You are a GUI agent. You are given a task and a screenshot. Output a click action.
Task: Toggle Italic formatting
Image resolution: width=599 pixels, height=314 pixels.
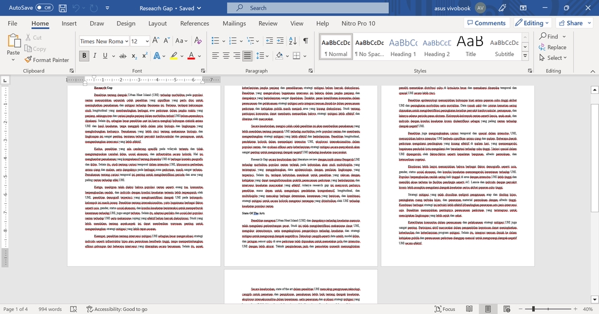(95, 56)
